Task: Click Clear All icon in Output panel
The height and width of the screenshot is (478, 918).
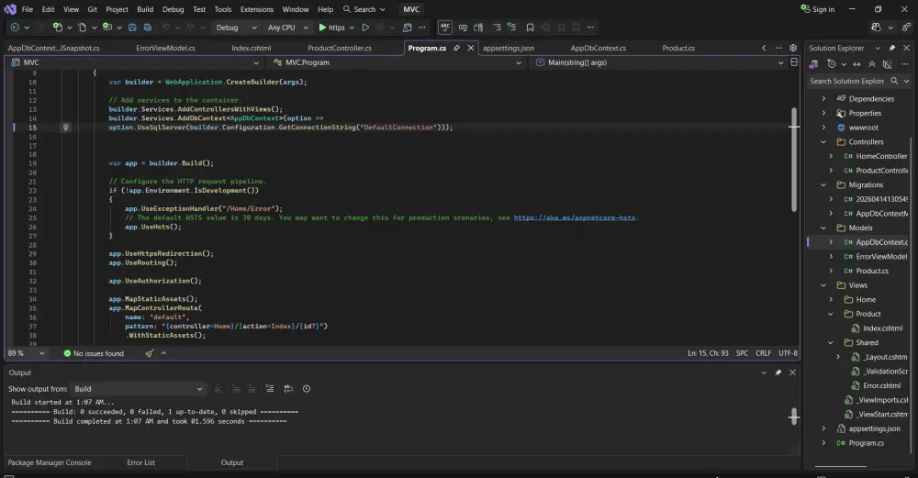Action: pos(269,388)
